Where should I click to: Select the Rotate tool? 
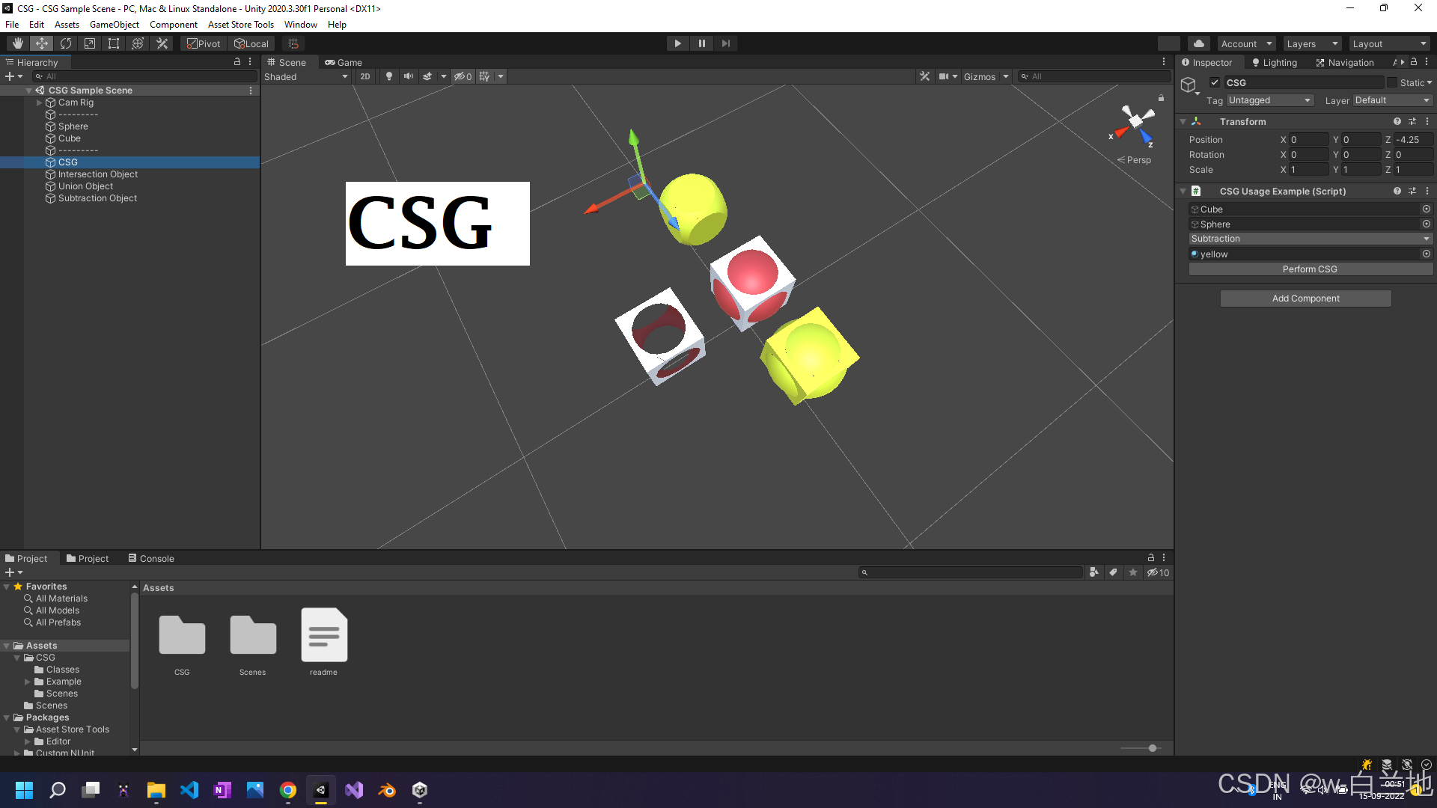(x=66, y=43)
